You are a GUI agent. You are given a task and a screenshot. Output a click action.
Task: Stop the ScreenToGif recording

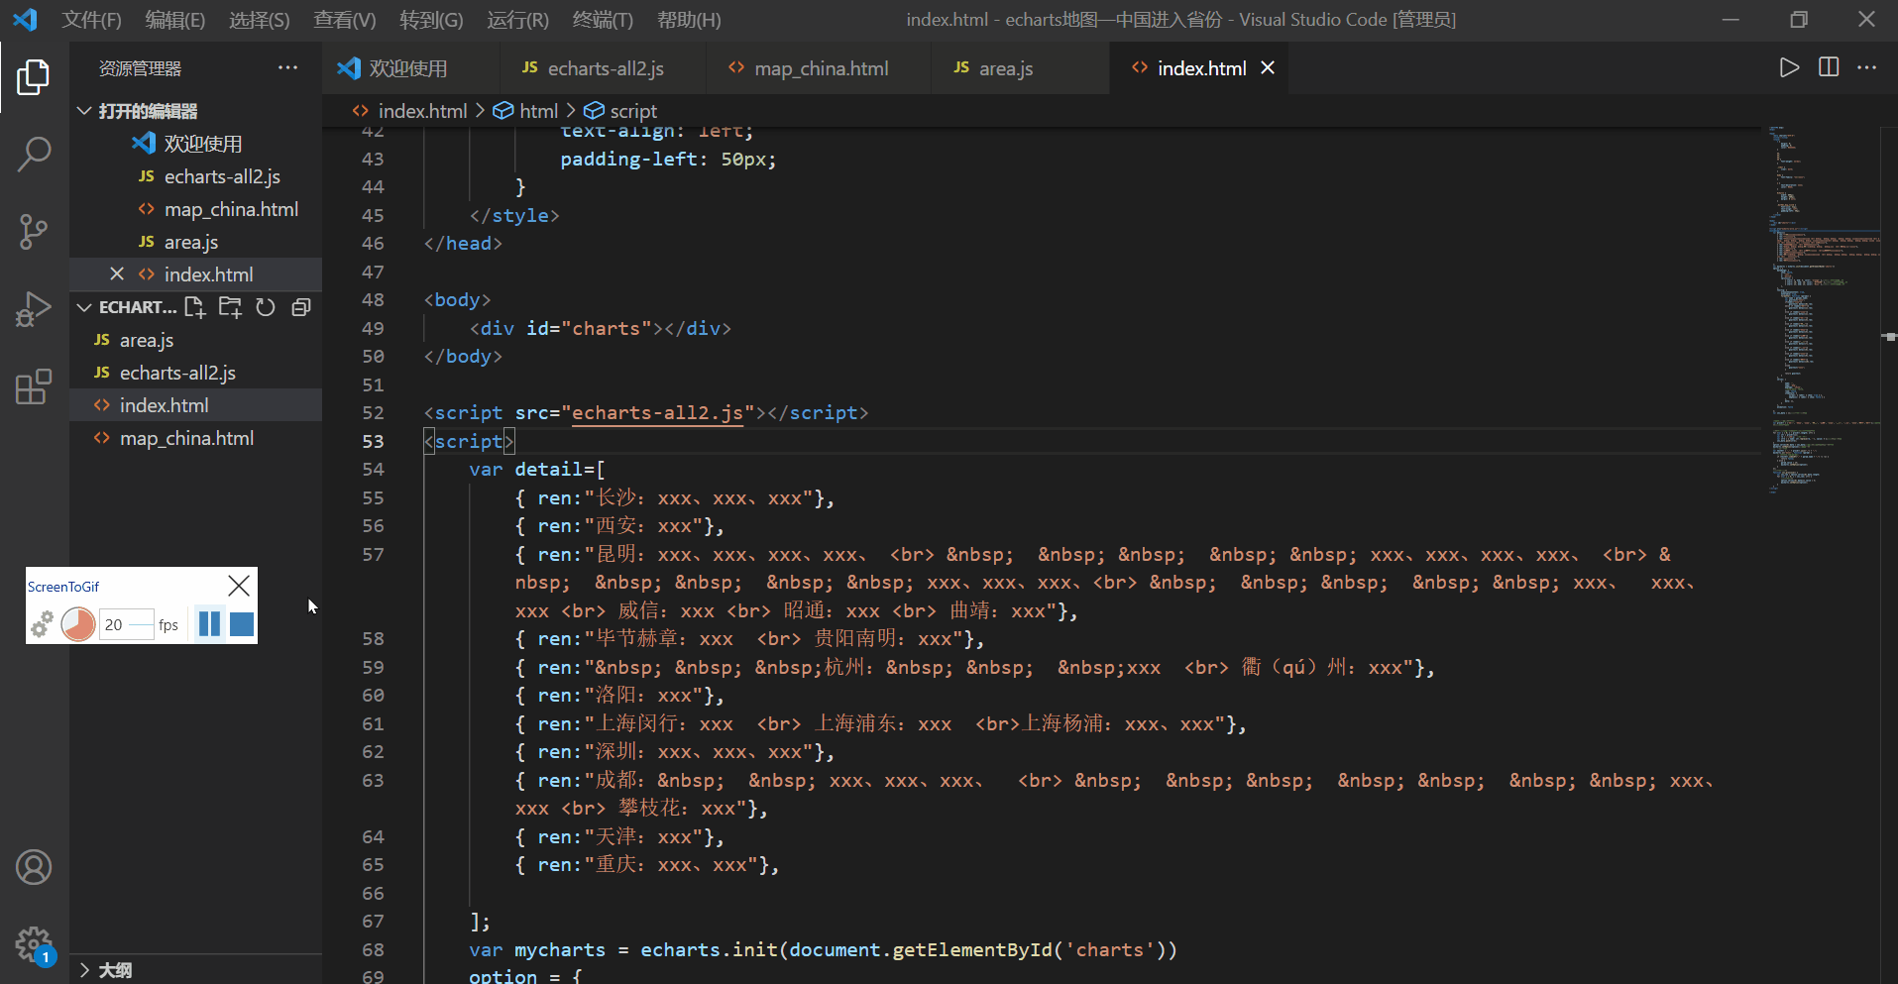click(x=242, y=623)
